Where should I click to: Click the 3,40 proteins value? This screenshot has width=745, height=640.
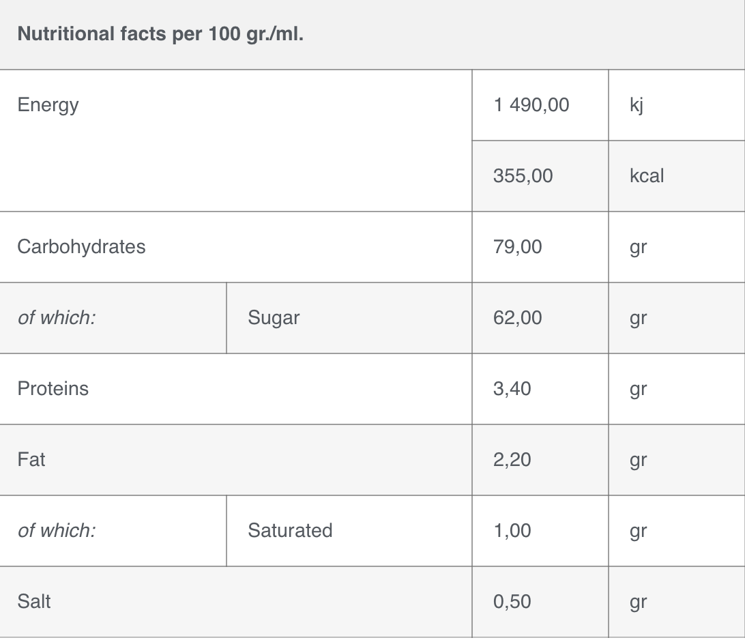point(512,389)
